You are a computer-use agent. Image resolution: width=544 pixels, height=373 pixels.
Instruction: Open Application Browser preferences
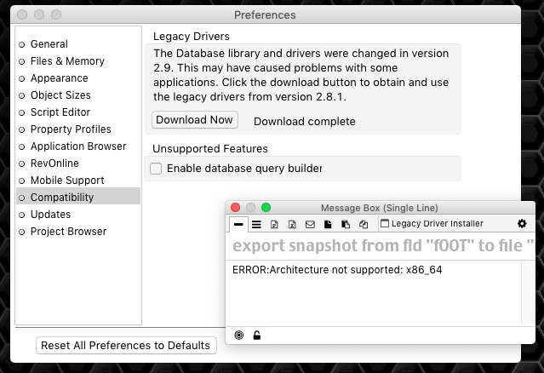pos(78,146)
